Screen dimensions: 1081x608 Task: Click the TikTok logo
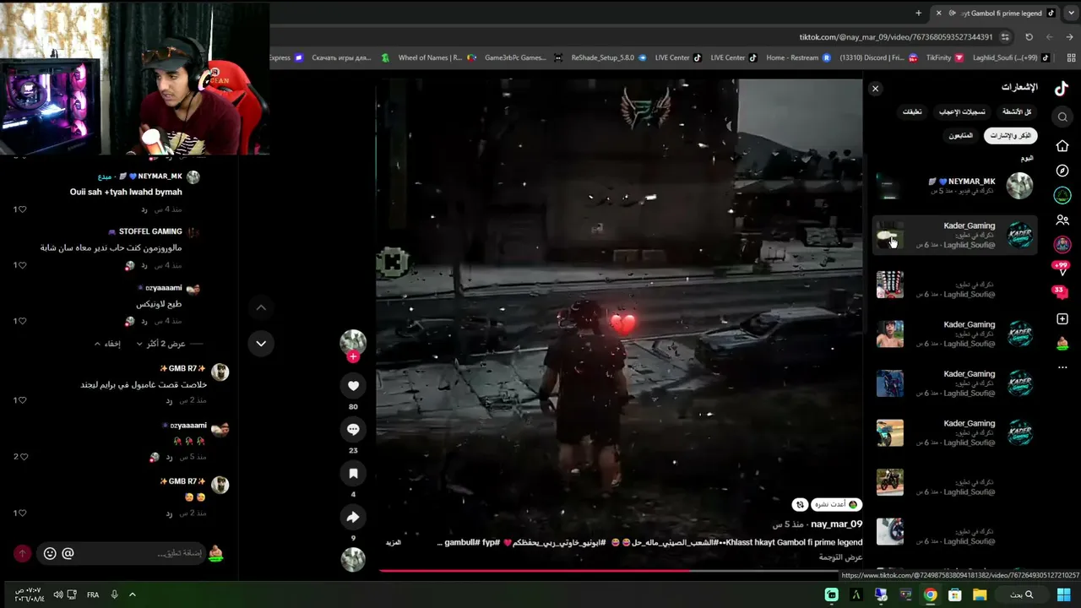pos(1062,88)
